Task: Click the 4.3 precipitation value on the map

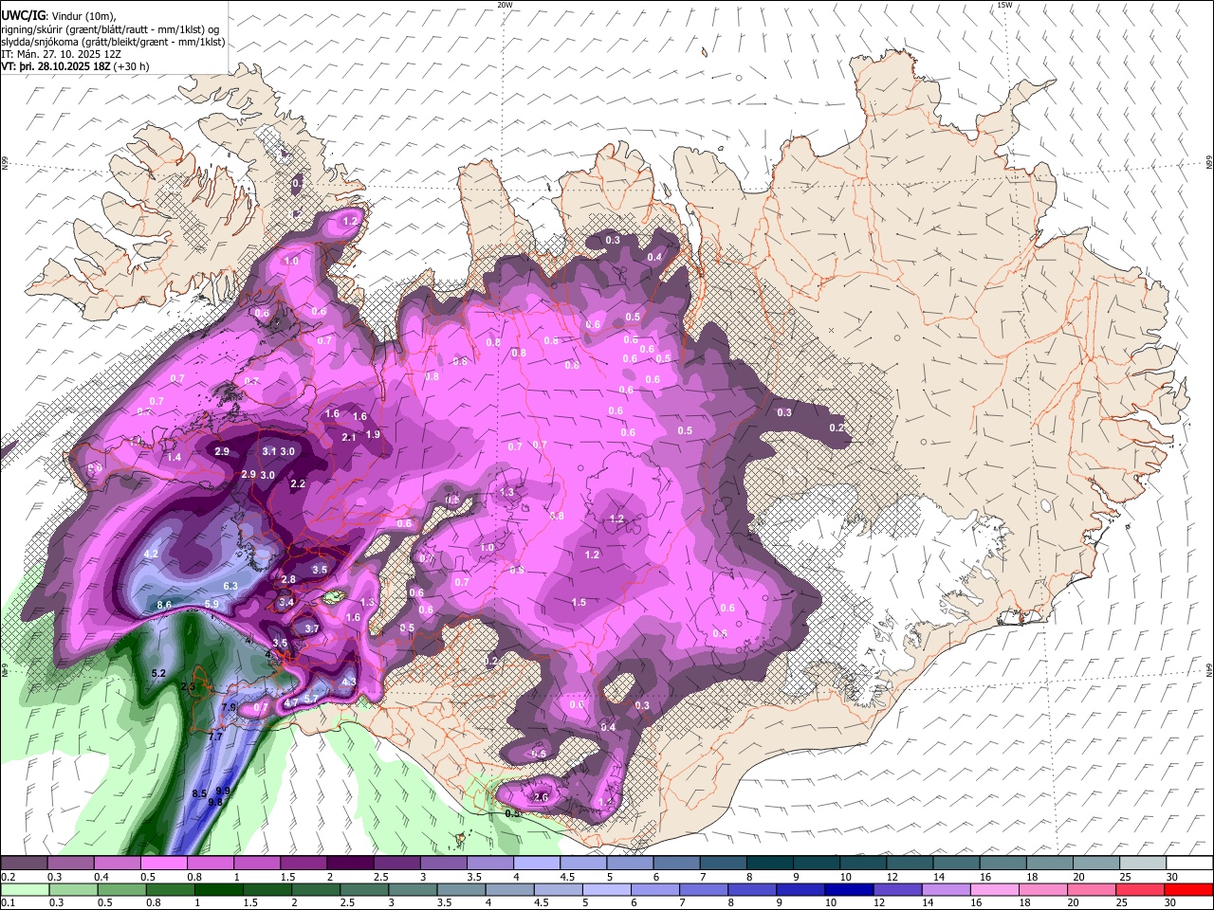Action: point(348,682)
